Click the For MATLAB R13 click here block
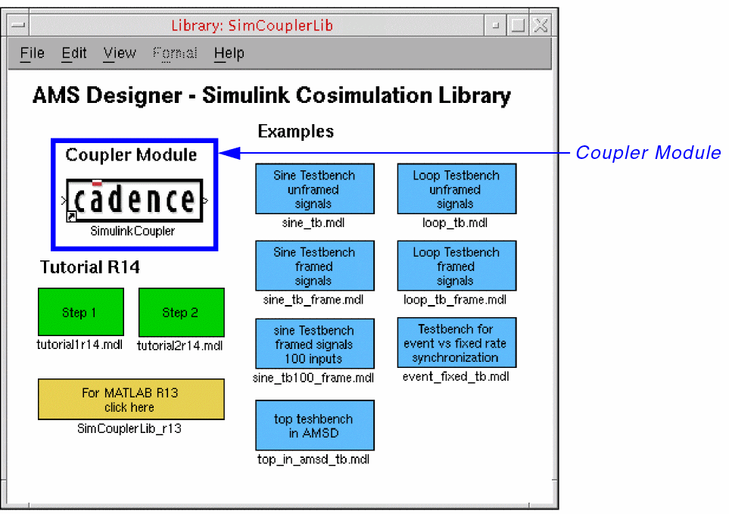 tap(131, 399)
